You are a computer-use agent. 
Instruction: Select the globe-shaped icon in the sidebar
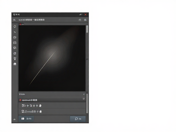[15, 48]
